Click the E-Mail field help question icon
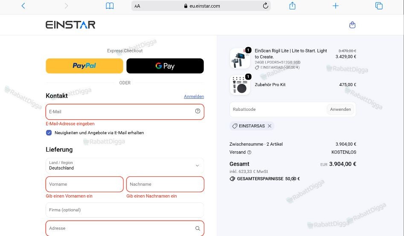404x236 pixels. pyautogui.click(x=198, y=111)
